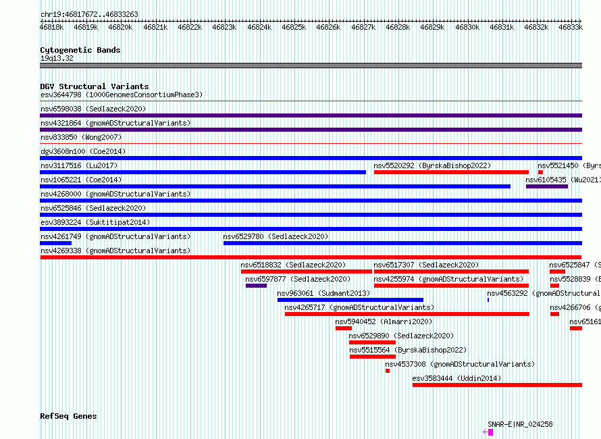Click the nsv6525847 red variant bar
Screen dimensions: 601x439
557,272
